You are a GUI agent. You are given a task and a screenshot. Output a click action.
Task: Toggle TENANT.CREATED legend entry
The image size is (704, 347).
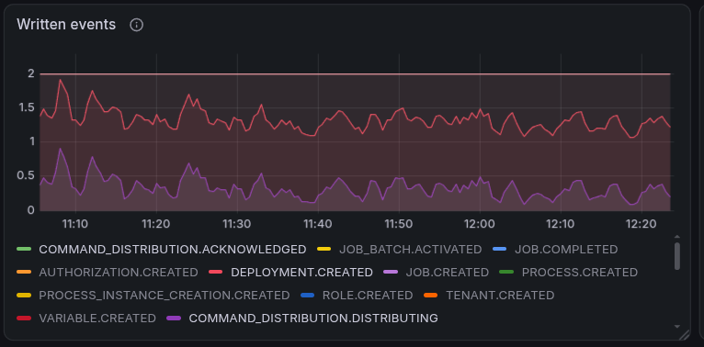point(500,296)
